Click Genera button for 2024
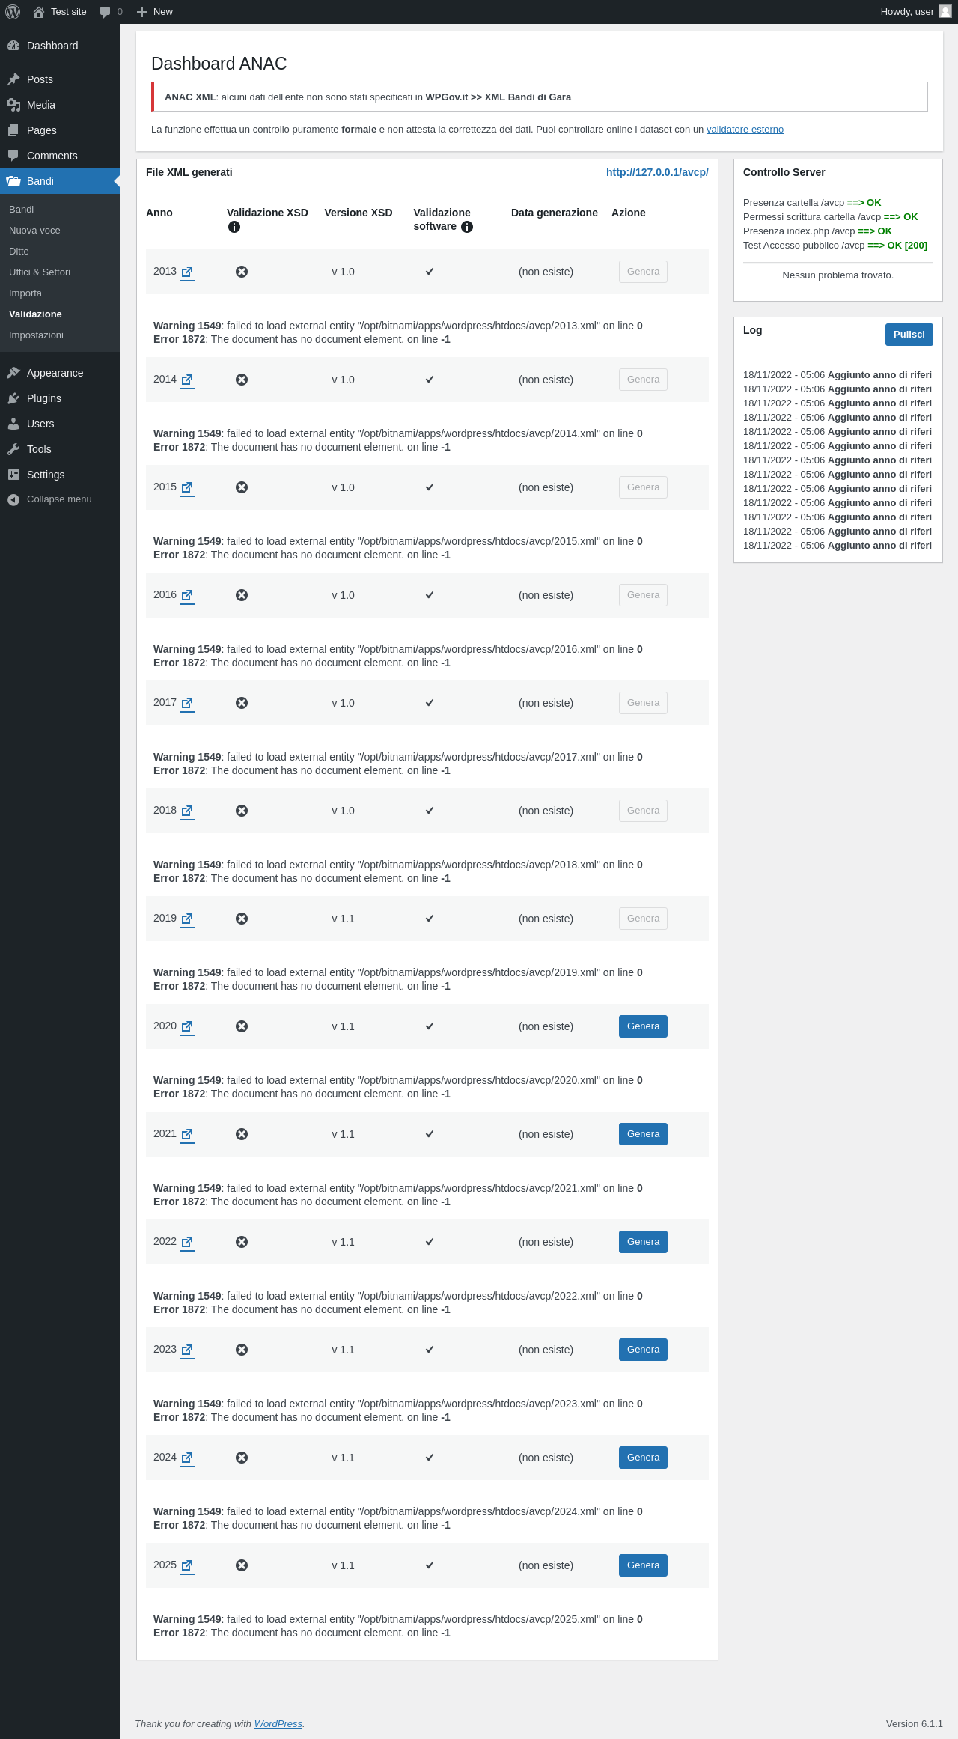The width and height of the screenshot is (958, 1739). point(643,1458)
